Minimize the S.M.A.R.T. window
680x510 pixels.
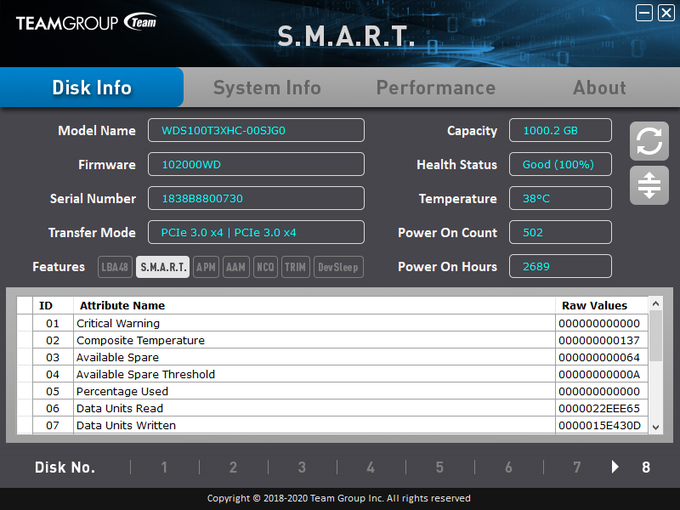coord(644,13)
